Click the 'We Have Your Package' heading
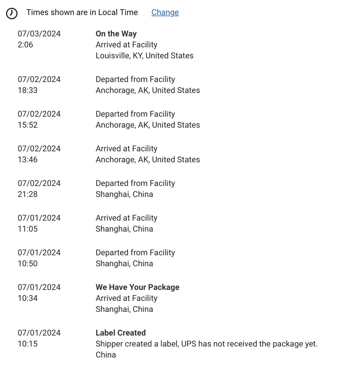Viewport: 341px width, 380px height. 138,287
